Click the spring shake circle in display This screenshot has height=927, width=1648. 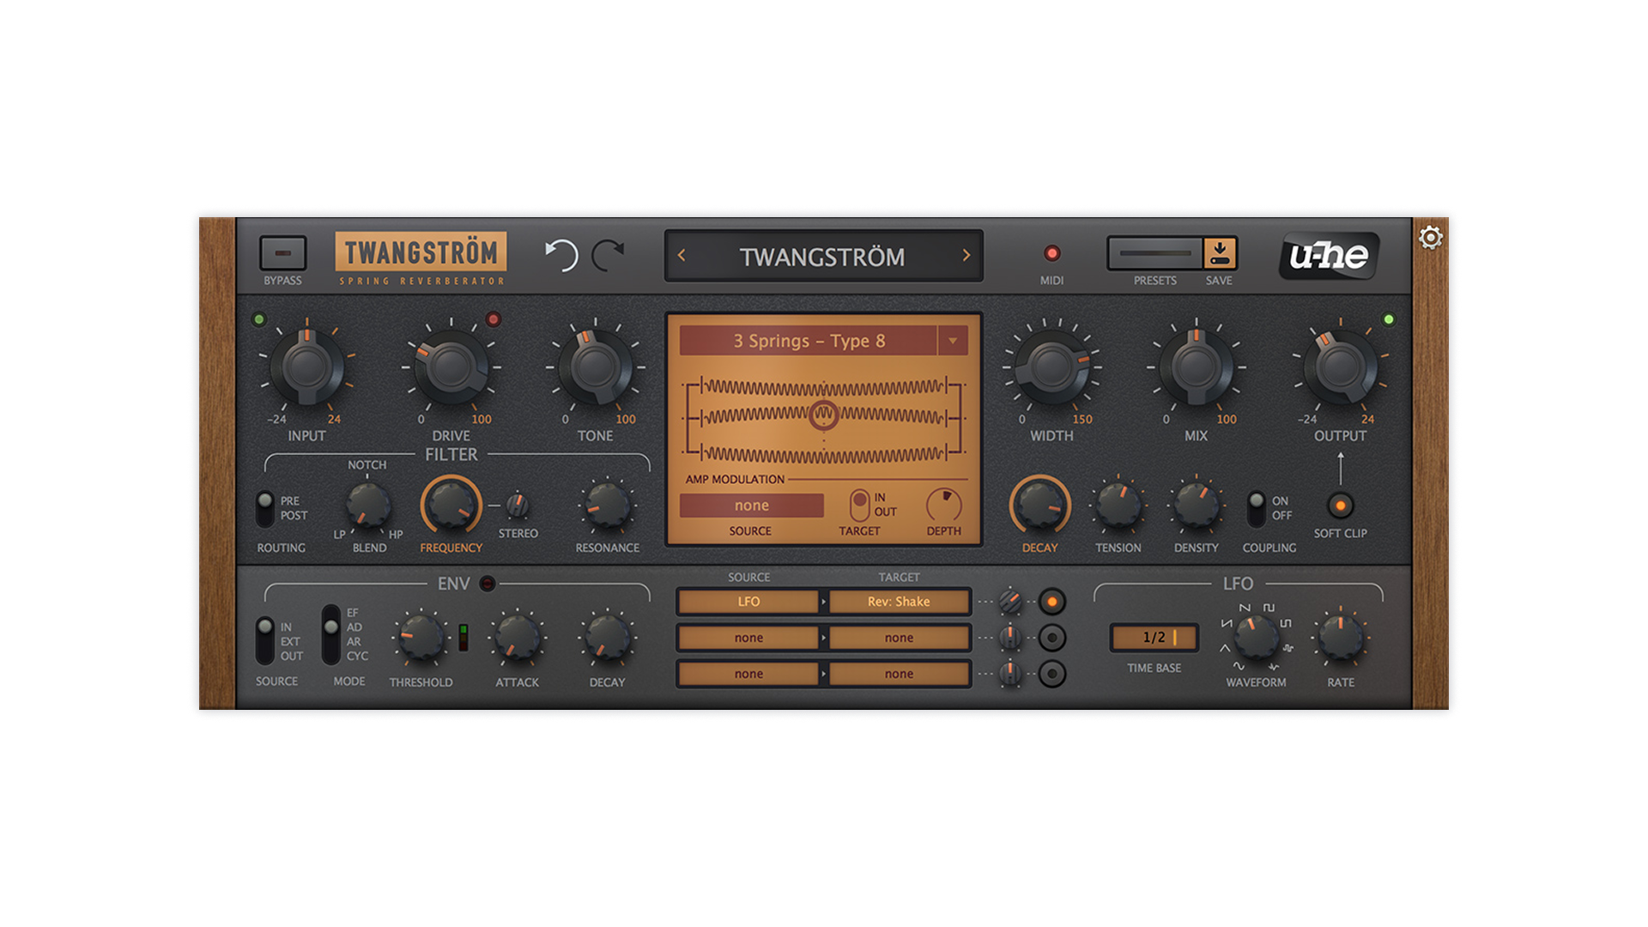point(824,415)
